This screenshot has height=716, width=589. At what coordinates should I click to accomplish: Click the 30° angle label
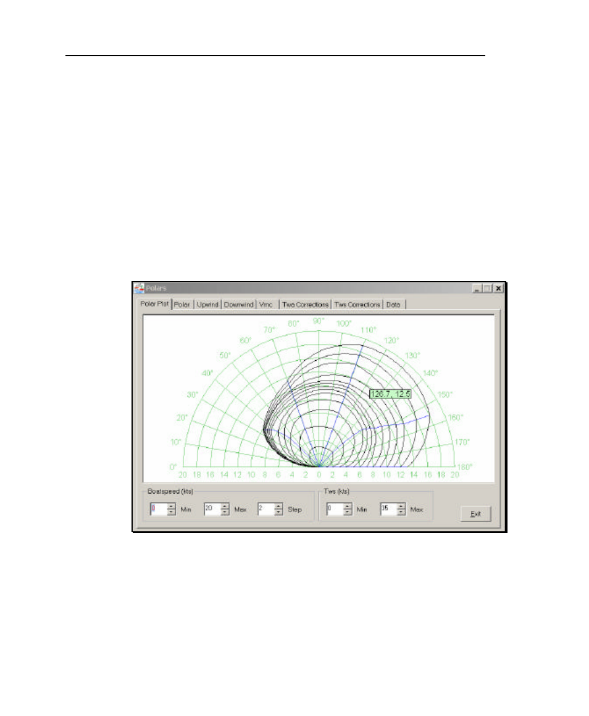pos(193,395)
